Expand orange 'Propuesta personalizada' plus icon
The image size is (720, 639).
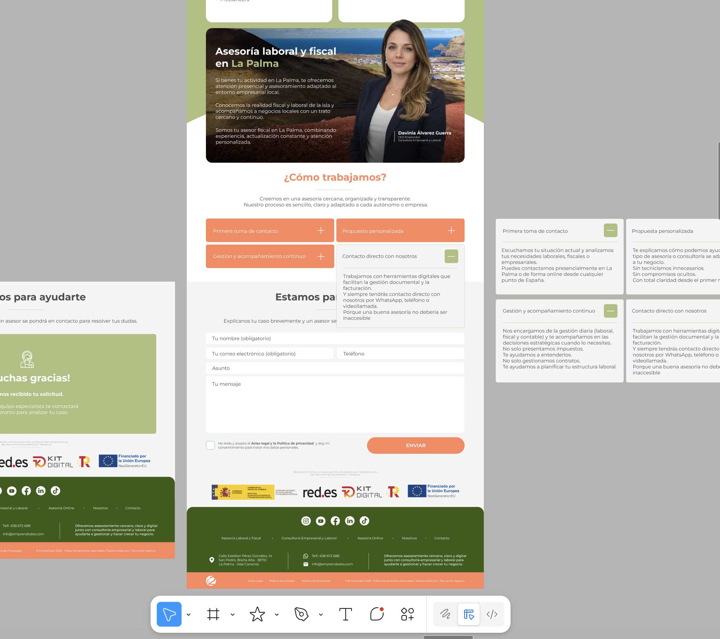451,231
